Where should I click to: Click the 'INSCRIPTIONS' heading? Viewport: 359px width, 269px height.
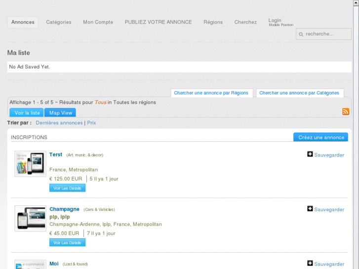(x=29, y=137)
